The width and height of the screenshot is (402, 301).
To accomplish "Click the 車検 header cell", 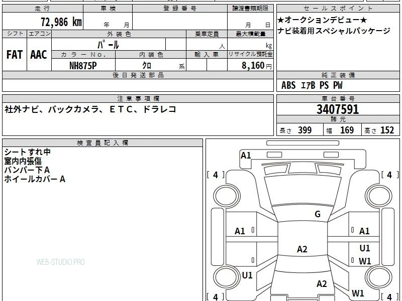I will [108, 9].
